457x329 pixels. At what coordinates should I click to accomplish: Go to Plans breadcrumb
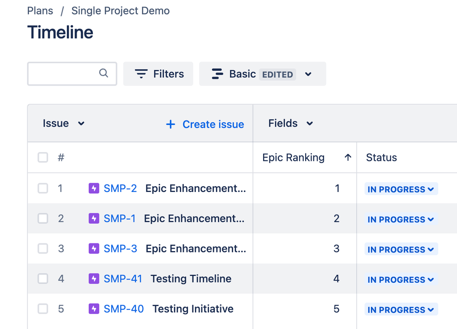40,11
